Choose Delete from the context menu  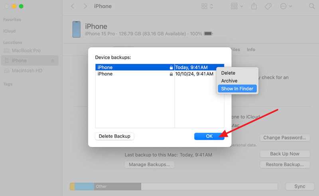pyautogui.click(x=237, y=73)
